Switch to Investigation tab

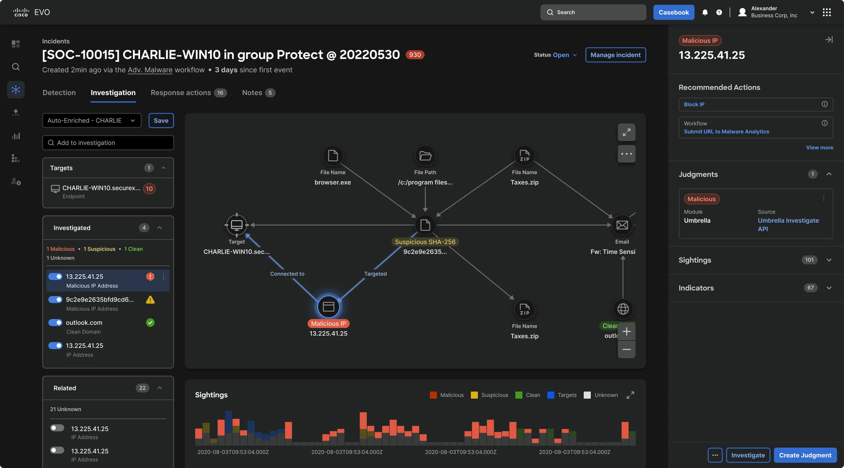(x=113, y=93)
